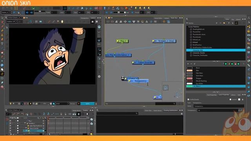The image size is (251, 141).
Task: Click the remove palette minus icon
Action: [x=220, y=23]
